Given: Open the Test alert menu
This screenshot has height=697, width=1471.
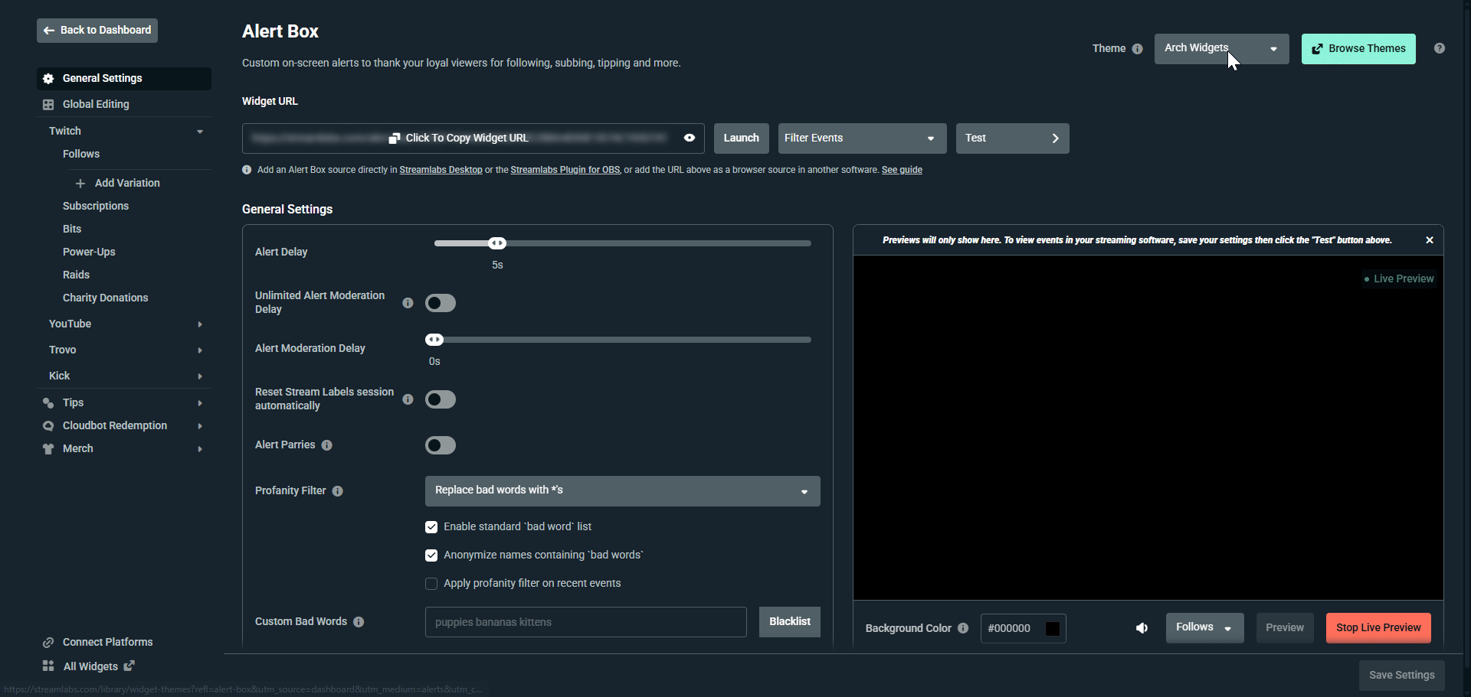Looking at the screenshot, I should (x=1012, y=138).
